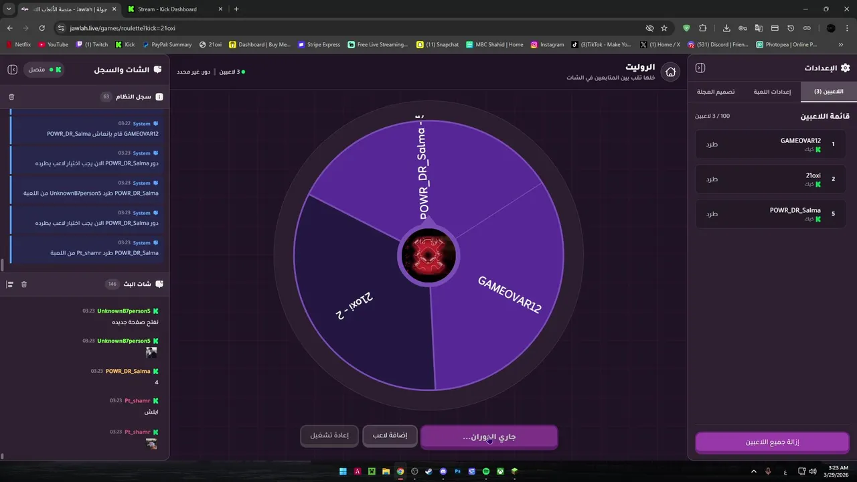Open a new browser tab

(x=236, y=9)
